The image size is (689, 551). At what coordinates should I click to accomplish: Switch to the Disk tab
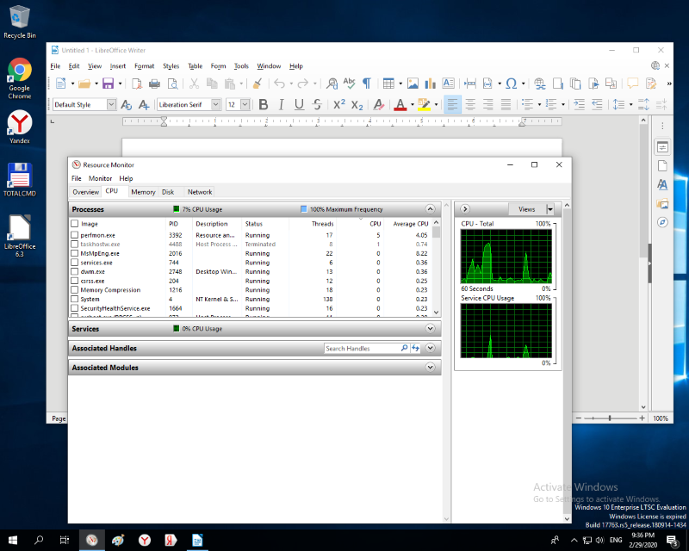(168, 192)
